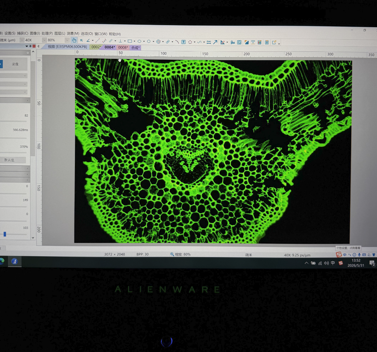Image resolution: width=377 pixels, height=352 pixels.
Task: Click the 录像 record button
Action: coord(15,64)
